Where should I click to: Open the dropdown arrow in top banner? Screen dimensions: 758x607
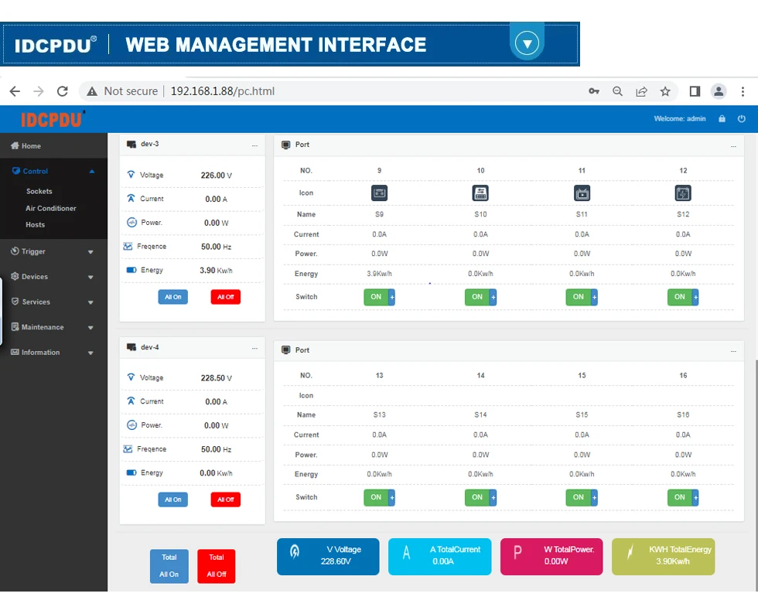point(527,43)
